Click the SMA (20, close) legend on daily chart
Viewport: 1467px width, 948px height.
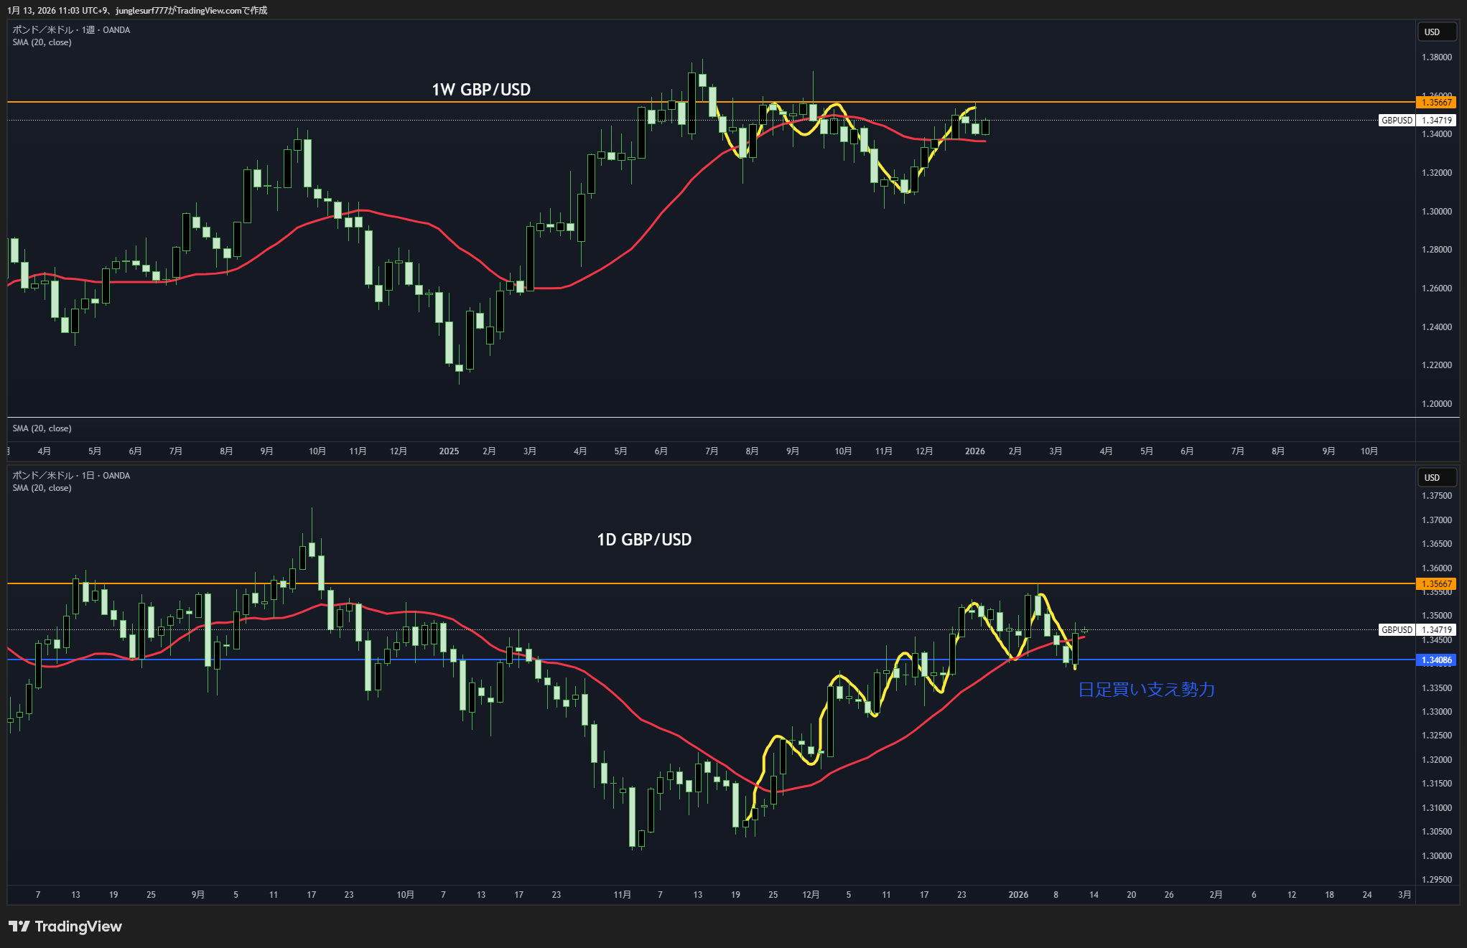(42, 488)
